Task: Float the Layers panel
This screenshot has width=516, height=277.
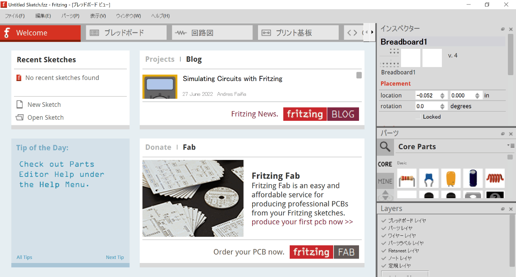Action: [503, 209]
